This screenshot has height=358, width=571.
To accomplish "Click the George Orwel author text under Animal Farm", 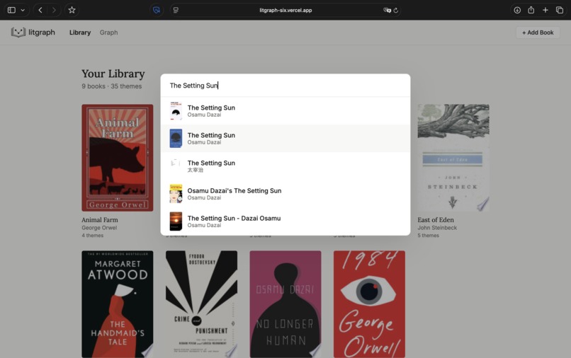I will click(x=99, y=228).
